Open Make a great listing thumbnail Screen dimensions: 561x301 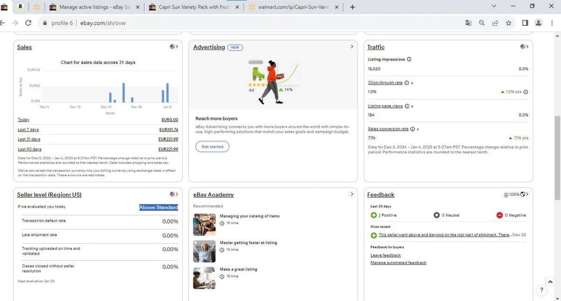[204, 278]
